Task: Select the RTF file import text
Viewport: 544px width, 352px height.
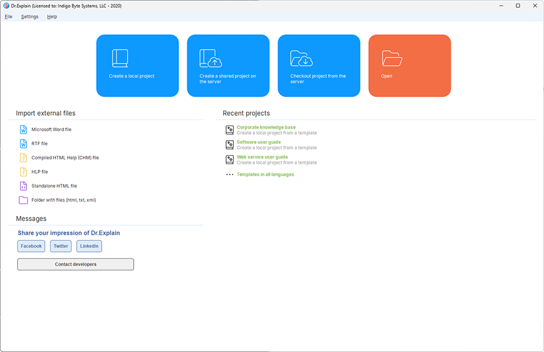Action: click(39, 144)
